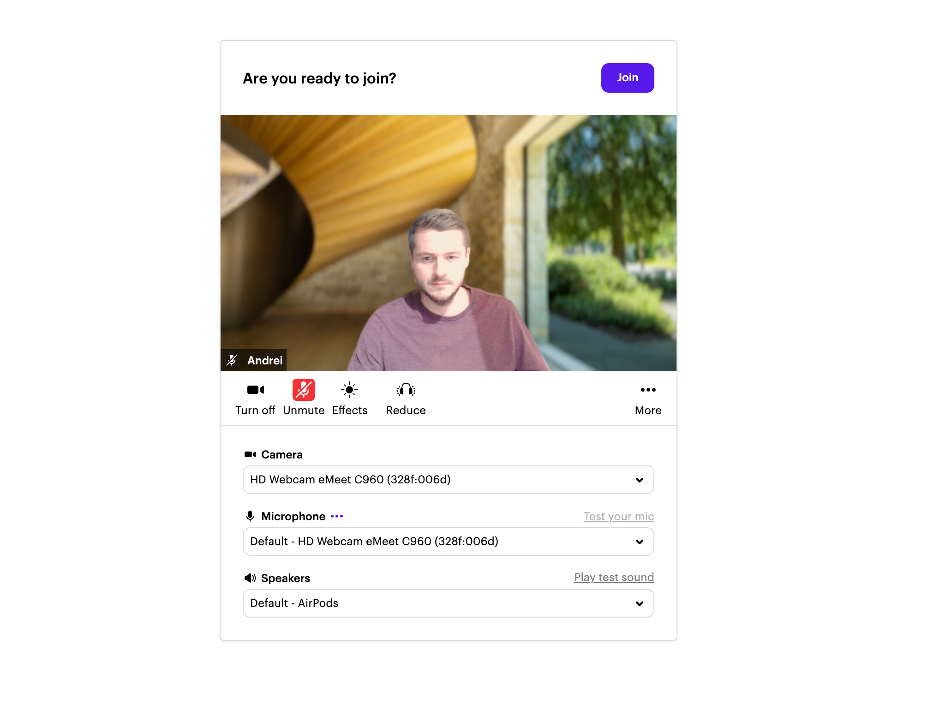The image size is (946, 702).
Task: Click the Test your mic link
Action: click(x=618, y=517)
